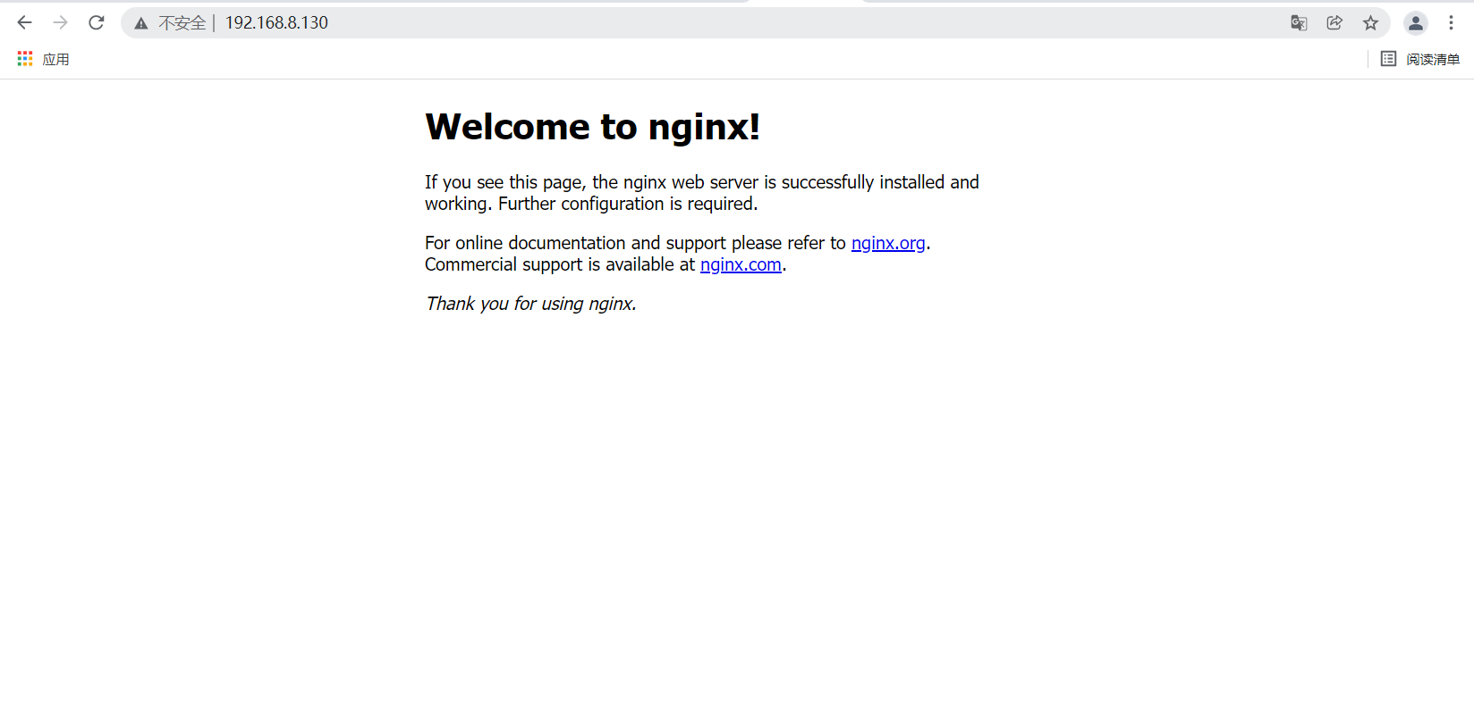Click the reading list icon
Image resolution: width=1474 pixels, height=728 pixels.
pyautogui.click(x=1388, y=59)
